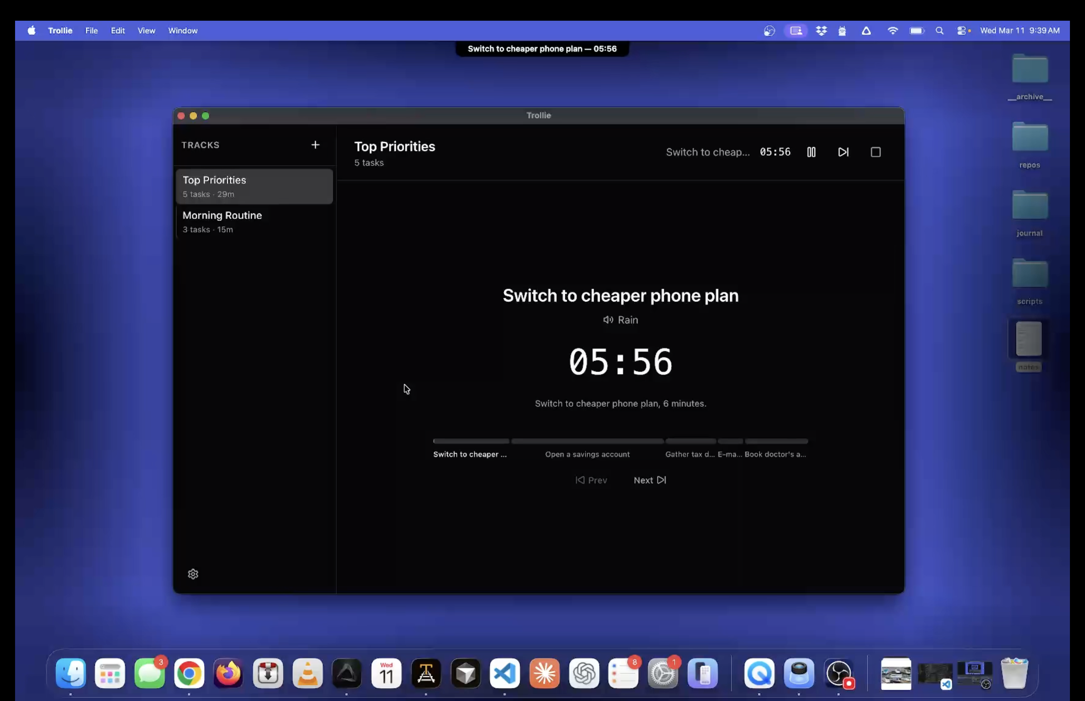Image resolution: width=1085 pixels, height=701 pixels.
Task: Jump to the Open a savings account segment
Action: pyautogui.click(x=587, y=441)
